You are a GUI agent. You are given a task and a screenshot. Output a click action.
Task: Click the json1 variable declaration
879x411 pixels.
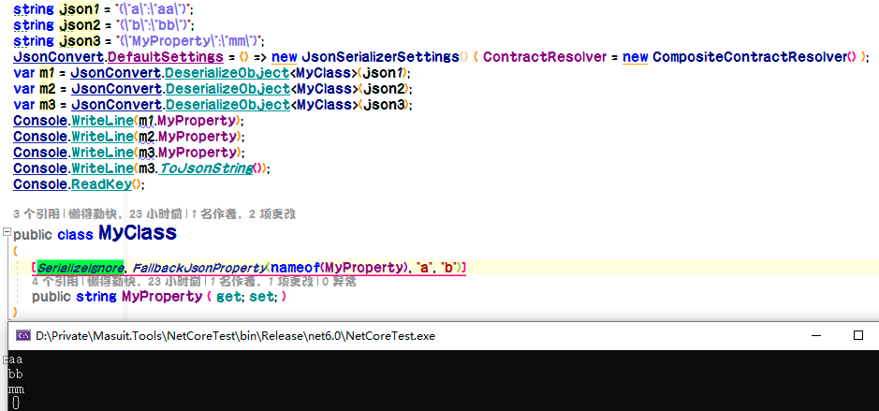point(81,9)
